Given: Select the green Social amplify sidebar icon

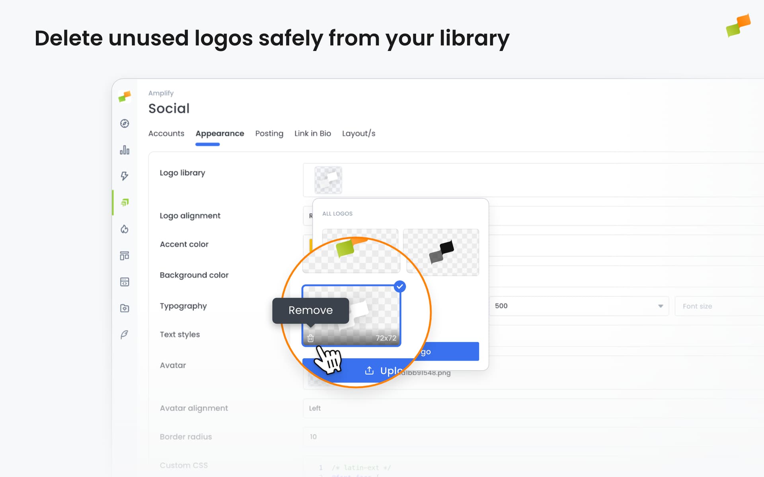Looking at the screenshot, I should (125, 203).
